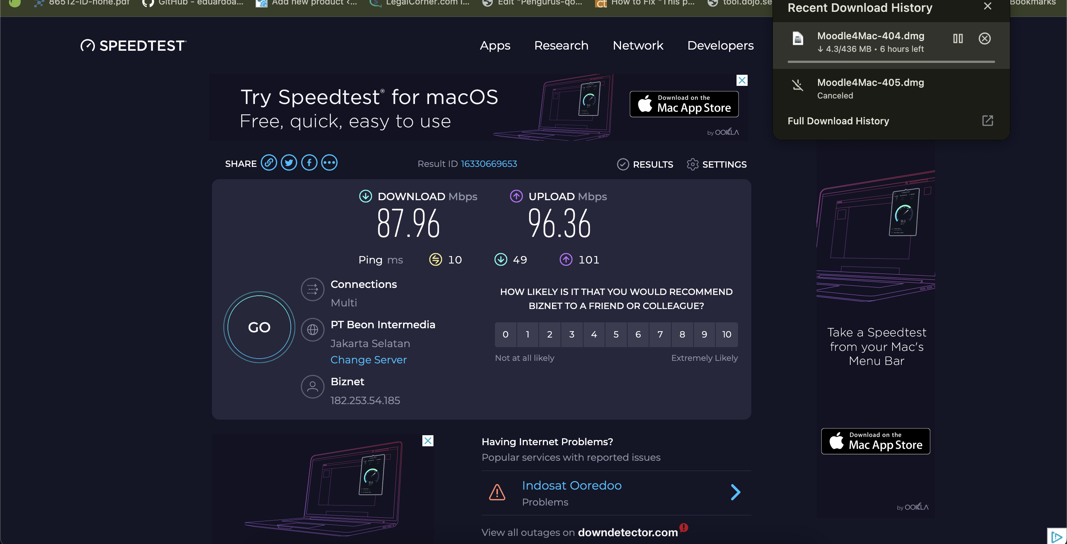The height and width of the screenshot is (544, 1067).
Task: Pause the Moodle4Mac-404.dmg download
Action: (x=958, y=39)
